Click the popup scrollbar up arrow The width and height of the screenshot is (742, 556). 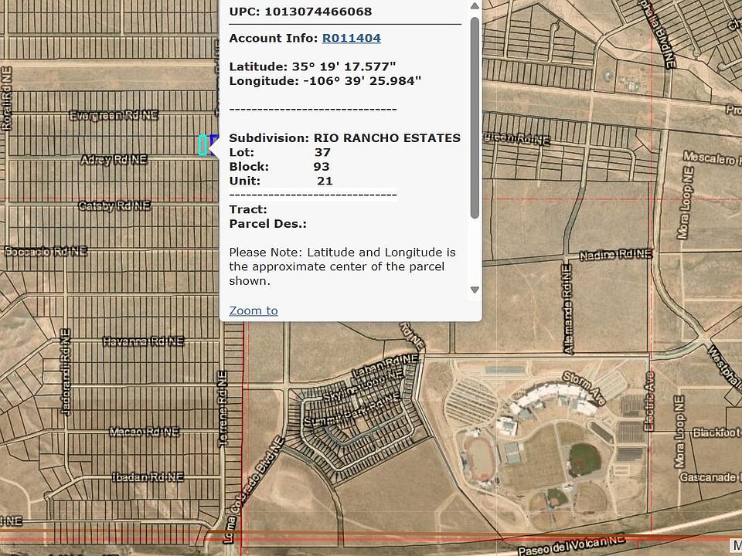pos(475,7)
